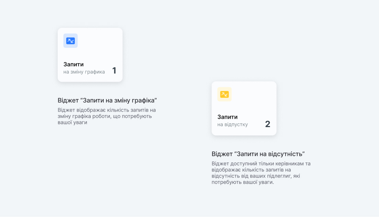Select the 'на відпустку' subtitle

click(232, 124)
